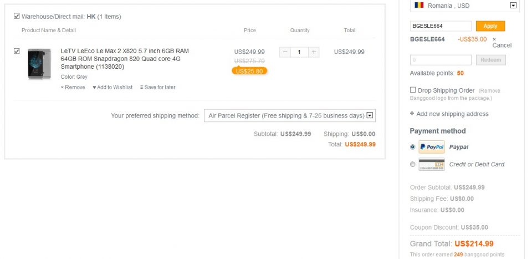Apply the coupon code
Image resolution: width=532 pixels, height=259 pixels.
(490, 26)
